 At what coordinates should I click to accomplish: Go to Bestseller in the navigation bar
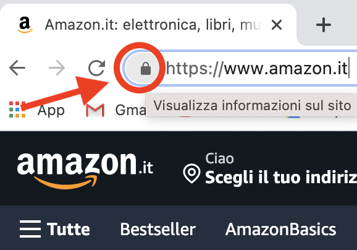[157, 229]
